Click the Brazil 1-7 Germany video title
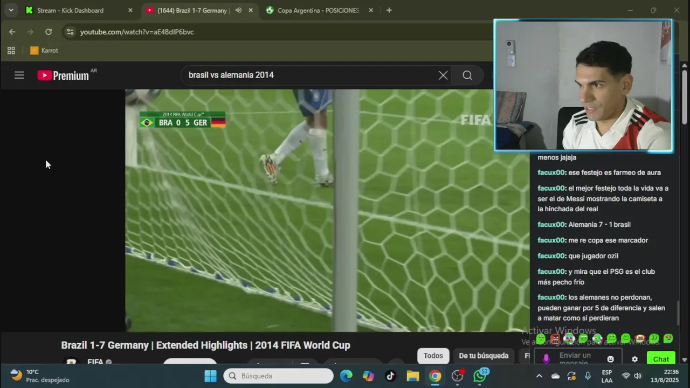This screenshot has width=690, height=388. 205,345
